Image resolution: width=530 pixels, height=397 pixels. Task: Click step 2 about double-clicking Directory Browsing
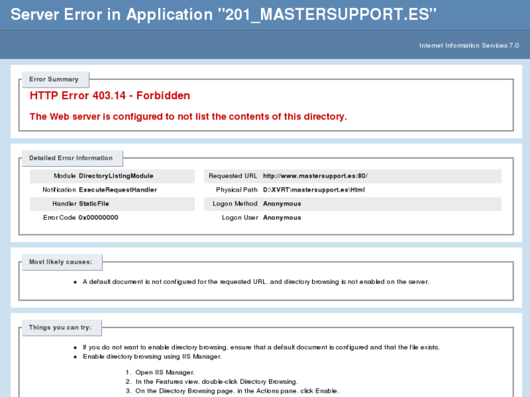point(217,382)
